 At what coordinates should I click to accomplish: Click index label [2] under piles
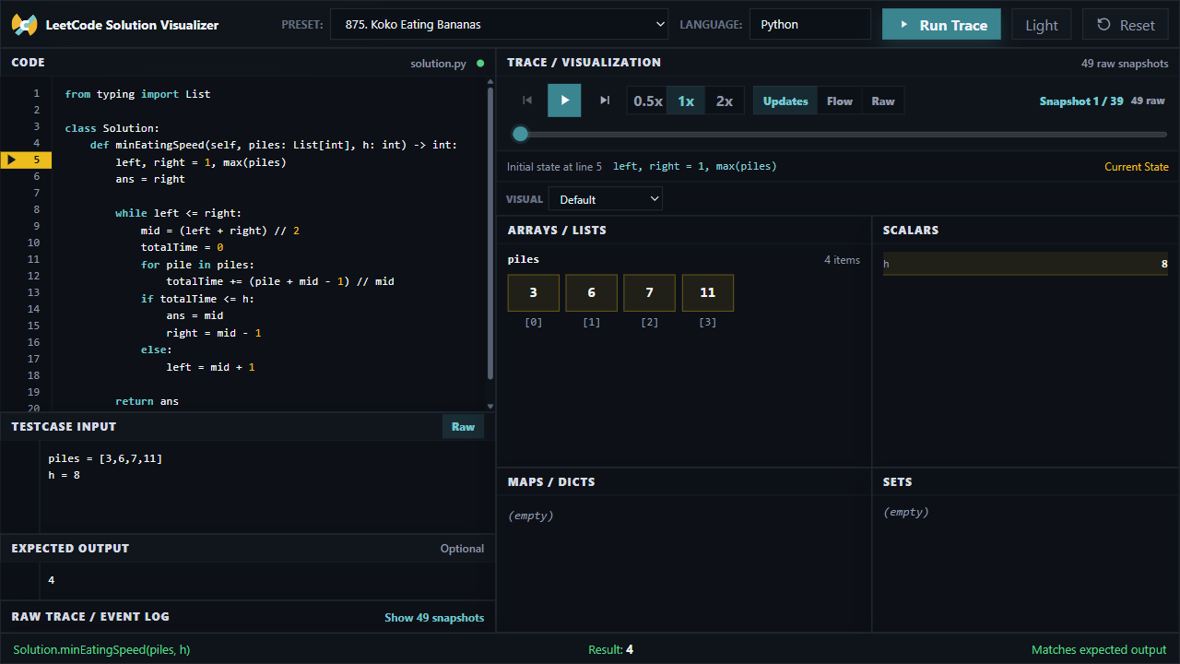(x=649, y=323)
